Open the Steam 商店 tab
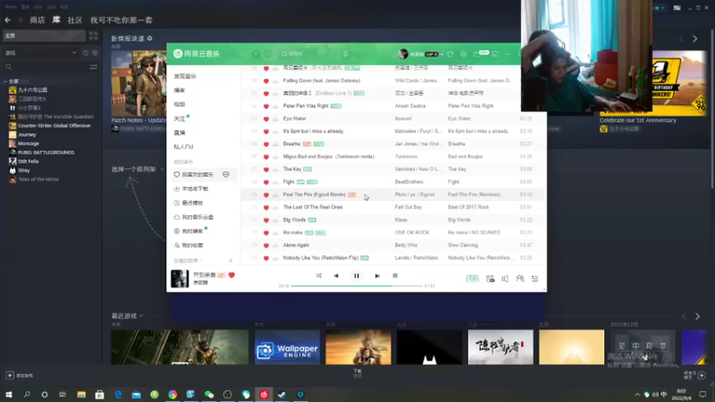Viewport: 715px width, 402px height. [38, 20]
